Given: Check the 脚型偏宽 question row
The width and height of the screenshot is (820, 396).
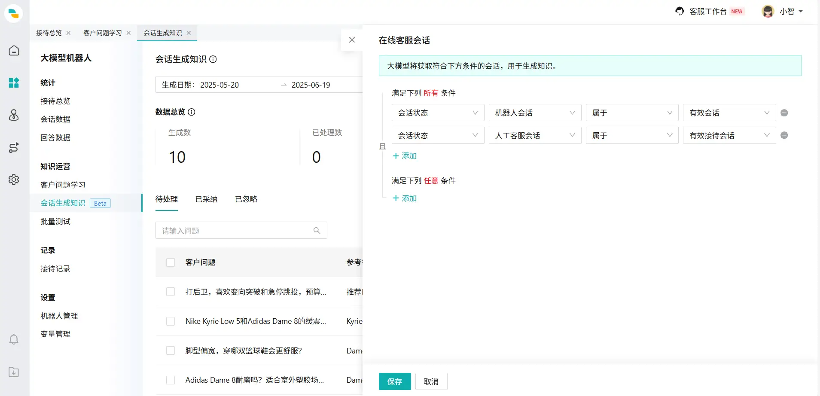Looking at the screenshot, I should [171, 351].
